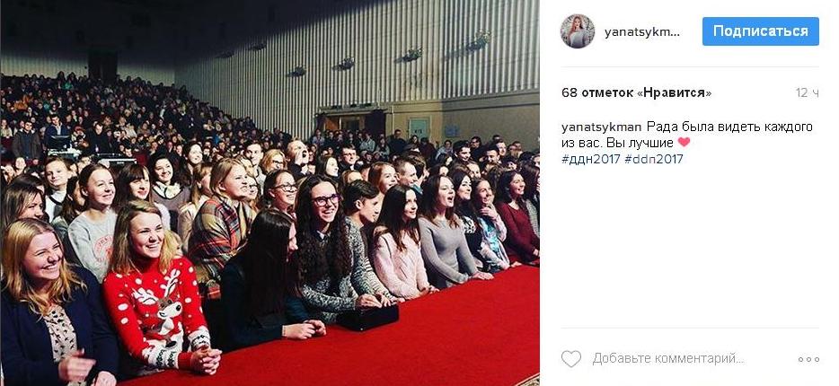The image size is (839, 386).
Task: Open the #ддн2017 hashtag
Action: (x=591, y=159)
